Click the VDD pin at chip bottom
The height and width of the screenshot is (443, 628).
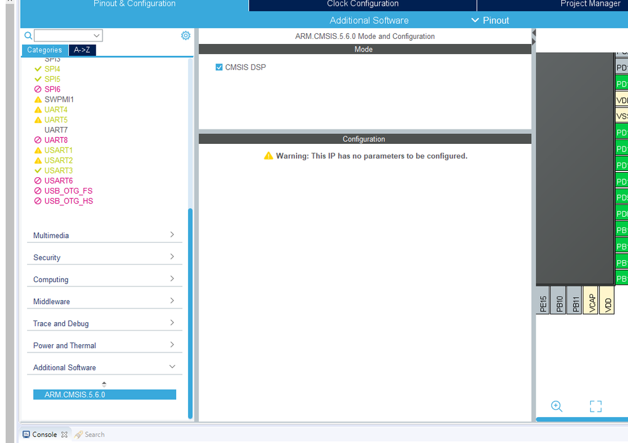608,300
